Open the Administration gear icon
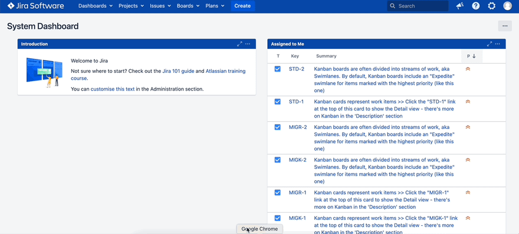Screen dimensions: 519x234 pyautogui.click(x=491, y=6)
